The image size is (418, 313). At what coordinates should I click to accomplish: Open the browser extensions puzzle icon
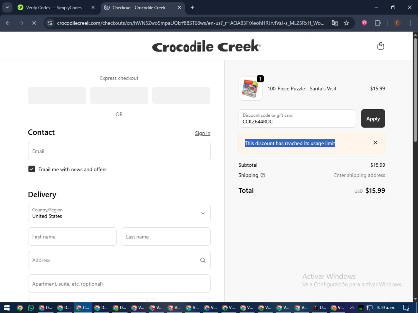pos(378,23)
